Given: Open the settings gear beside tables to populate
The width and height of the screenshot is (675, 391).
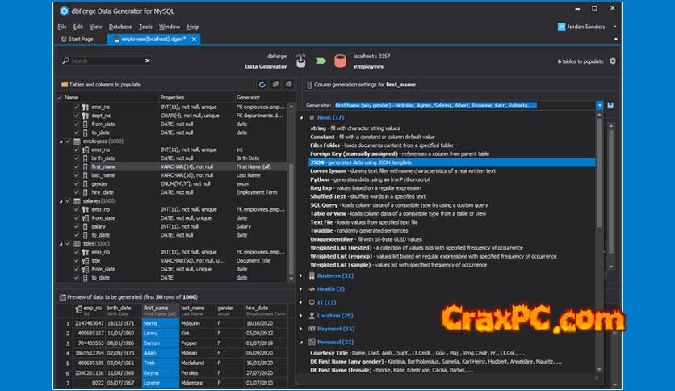Looking at the screenshot, I should [612, 61].
